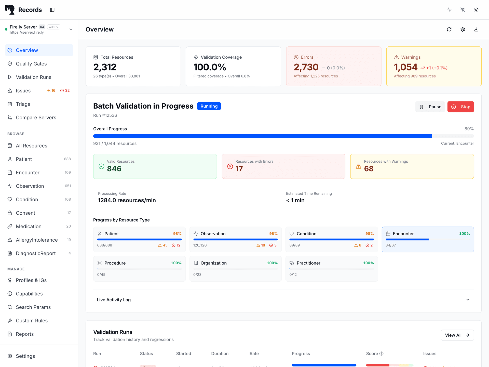Toggle the connection status wifi icon
This screenshot has height=367, width=489.
point(463,10)
